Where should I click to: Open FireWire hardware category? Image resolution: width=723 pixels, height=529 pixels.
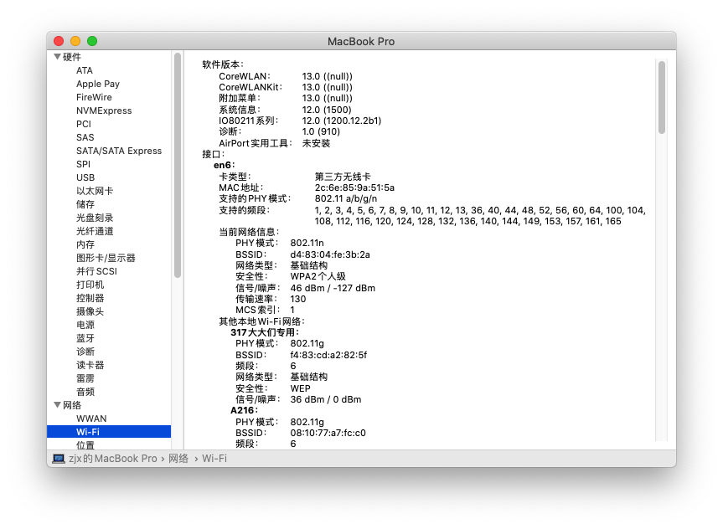(94, 97)
